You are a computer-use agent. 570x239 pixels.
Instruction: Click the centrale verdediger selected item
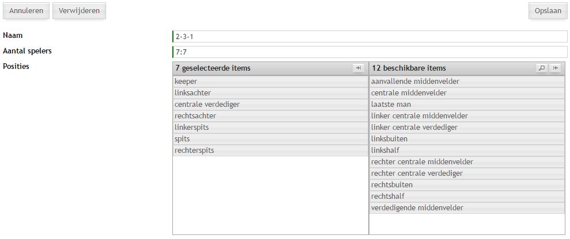point(270,105)
